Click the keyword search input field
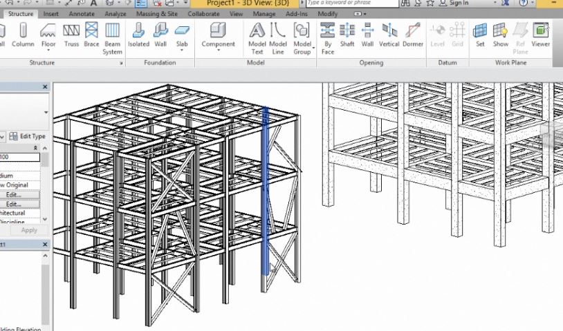The width and height of the screenshot is (563, 331). click(352, 3)
